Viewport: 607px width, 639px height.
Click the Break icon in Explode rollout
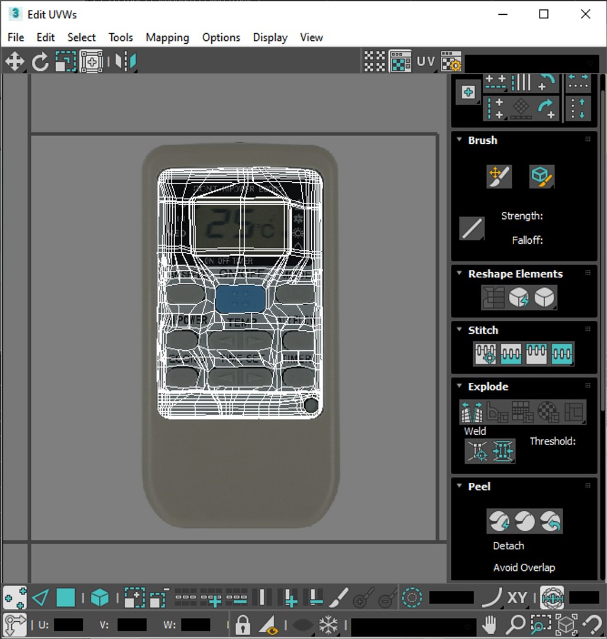472,412
